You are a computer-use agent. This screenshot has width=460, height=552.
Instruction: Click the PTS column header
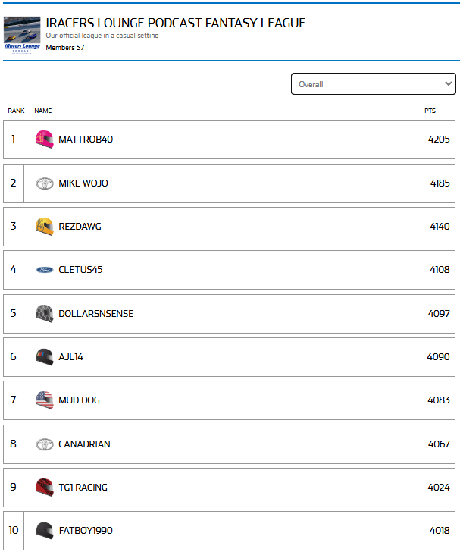coord(430,111)
